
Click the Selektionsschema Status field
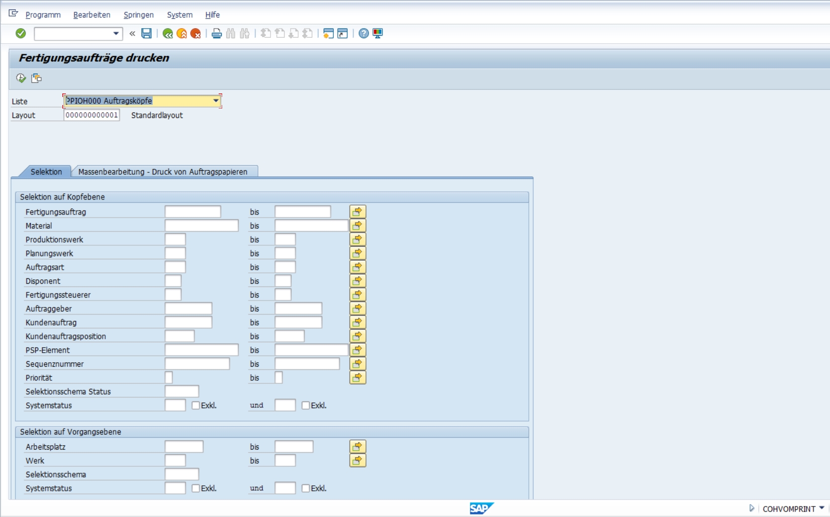pyautogui.click(x=181, y=391)
